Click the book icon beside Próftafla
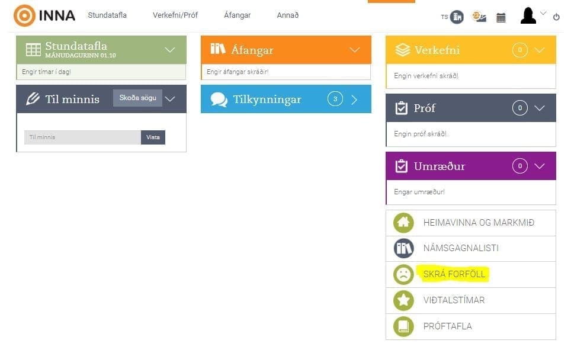The image size is (587, 356). [403, 326]
